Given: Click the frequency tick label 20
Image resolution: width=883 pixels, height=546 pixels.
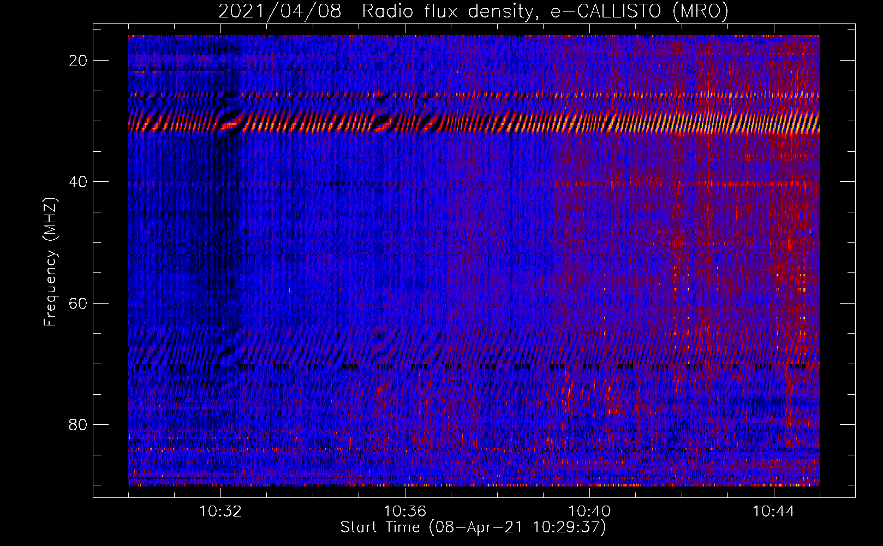Looking at the screenshot, I should point(78,61).
